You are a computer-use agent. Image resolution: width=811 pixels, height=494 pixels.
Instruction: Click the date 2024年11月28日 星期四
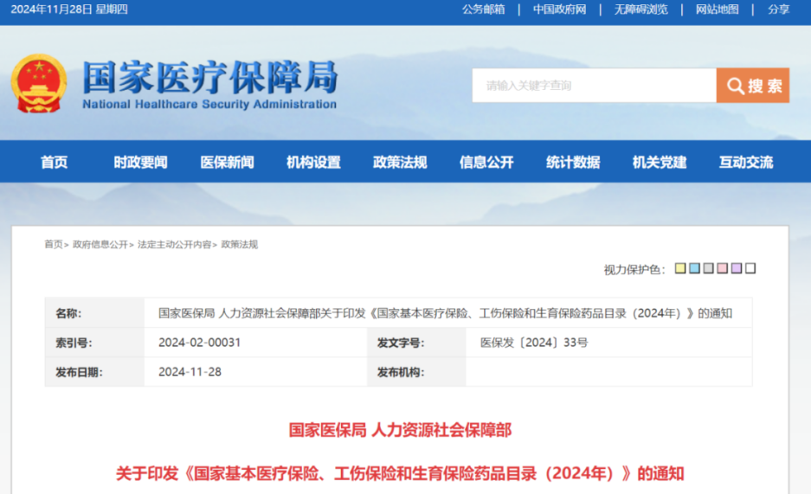[69, 10]
